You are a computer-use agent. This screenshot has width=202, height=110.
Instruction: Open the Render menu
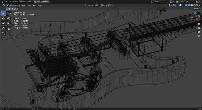[16, 2]
